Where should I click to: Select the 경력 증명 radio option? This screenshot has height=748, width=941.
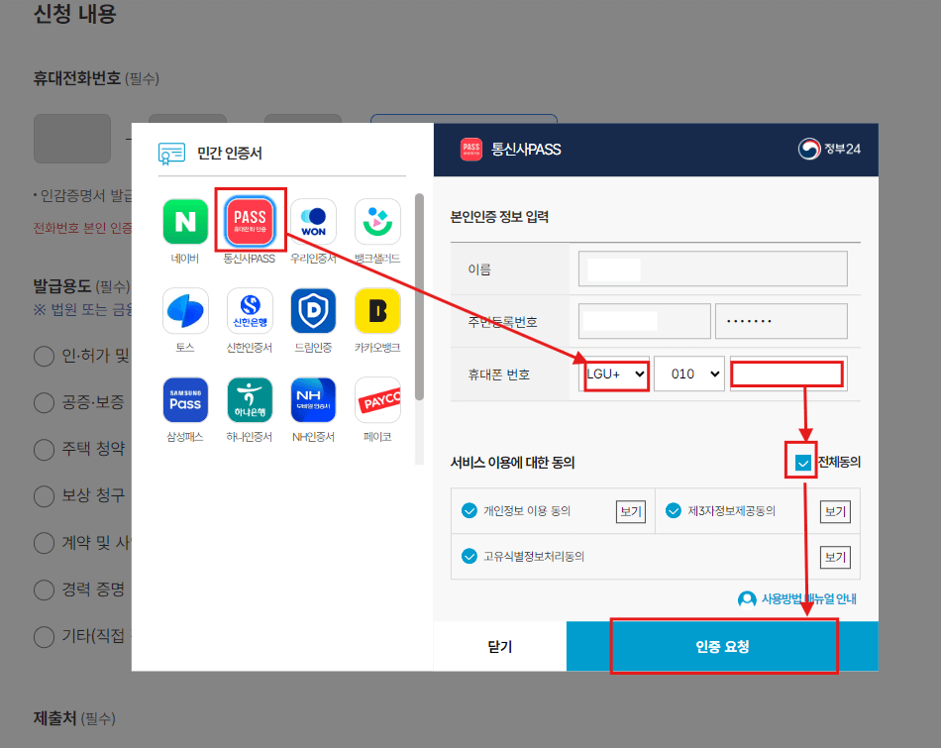pyautogui.click(x=44, y=589)
